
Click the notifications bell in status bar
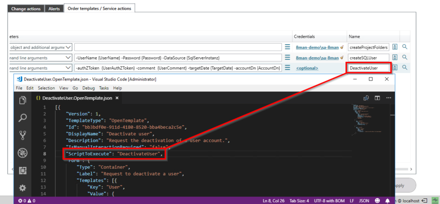click(x=387, y=200)
